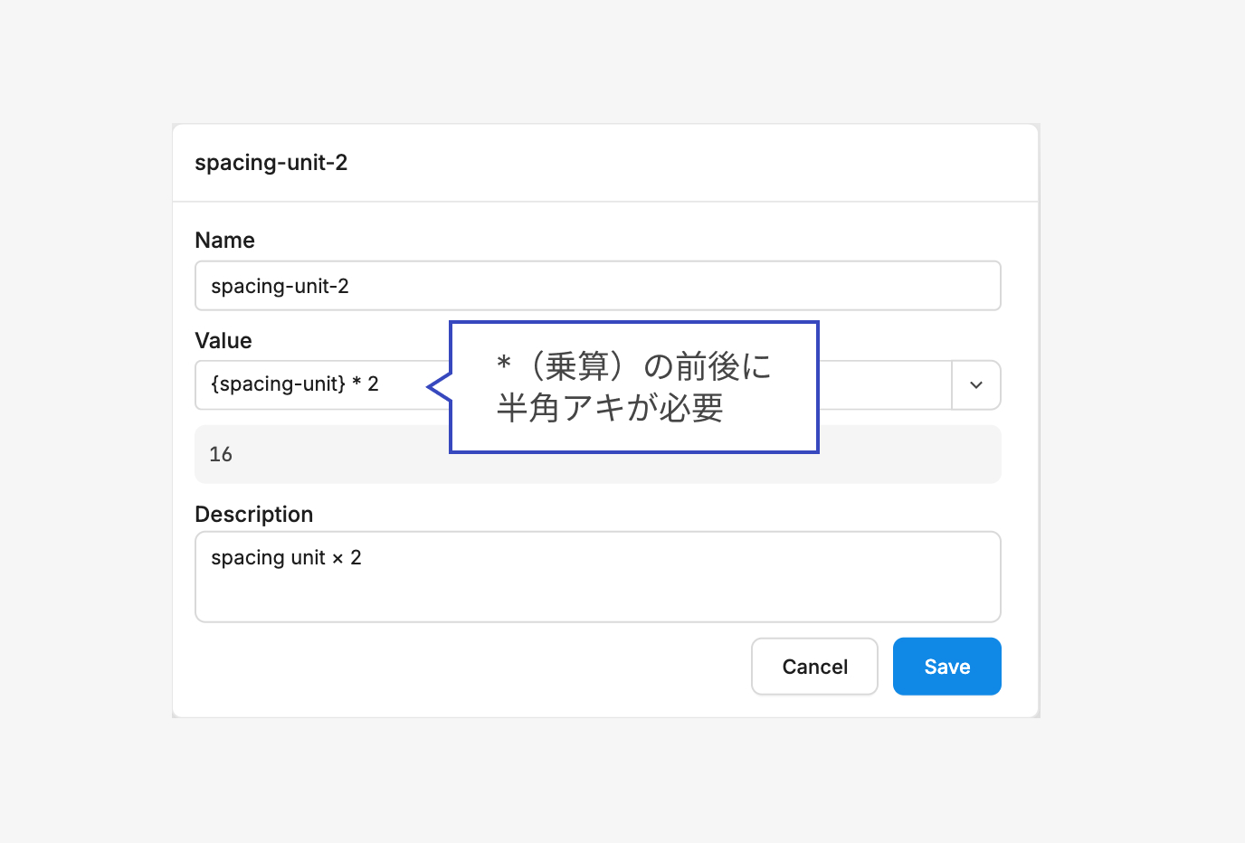Click the "spacing unit × 2" description text

286,558
